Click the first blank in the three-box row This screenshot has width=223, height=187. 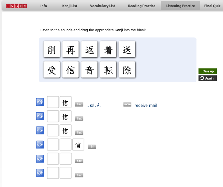pyautogui.click(x=53, y=145)
